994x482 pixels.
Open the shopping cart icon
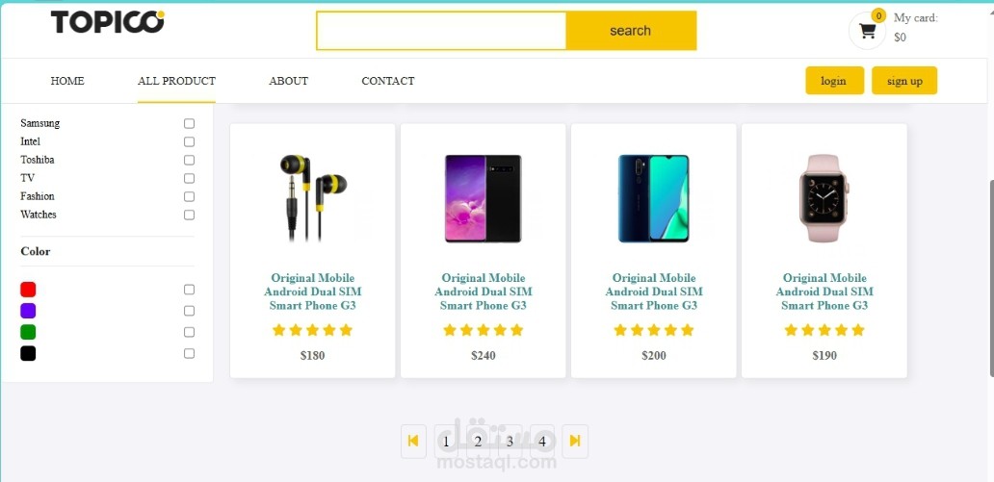(867, 31)
